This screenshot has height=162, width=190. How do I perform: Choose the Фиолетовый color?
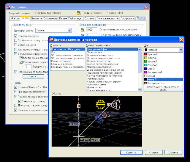(x=163, y=72)
